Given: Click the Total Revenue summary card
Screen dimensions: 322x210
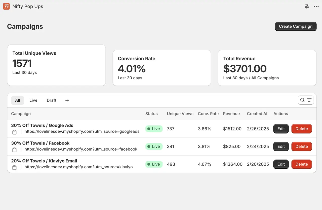Looking at the screenshot, I should click(267, 68).
